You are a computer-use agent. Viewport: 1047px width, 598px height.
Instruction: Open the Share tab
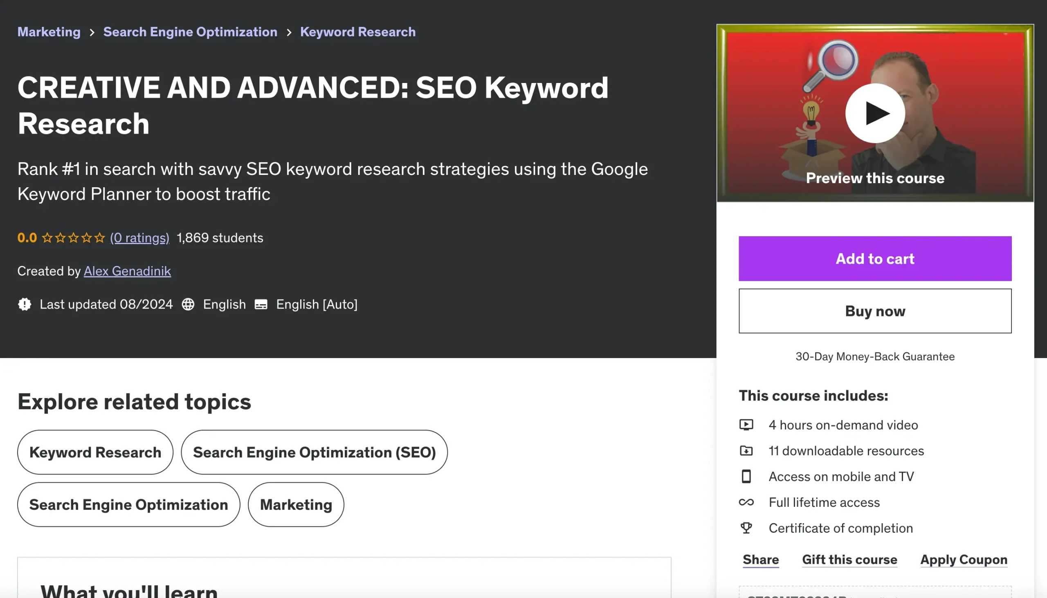coord(761,560)
